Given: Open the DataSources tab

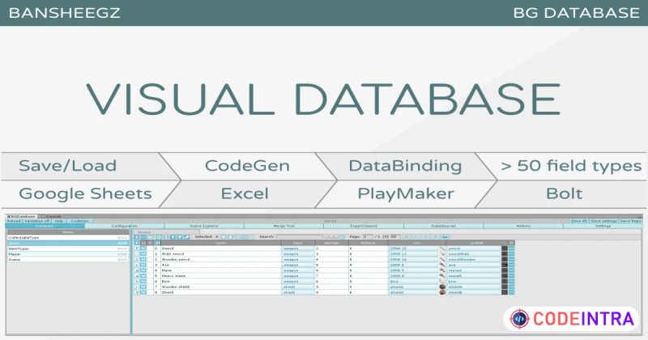Looking at the screenshot, I should (x=443, y=226).
